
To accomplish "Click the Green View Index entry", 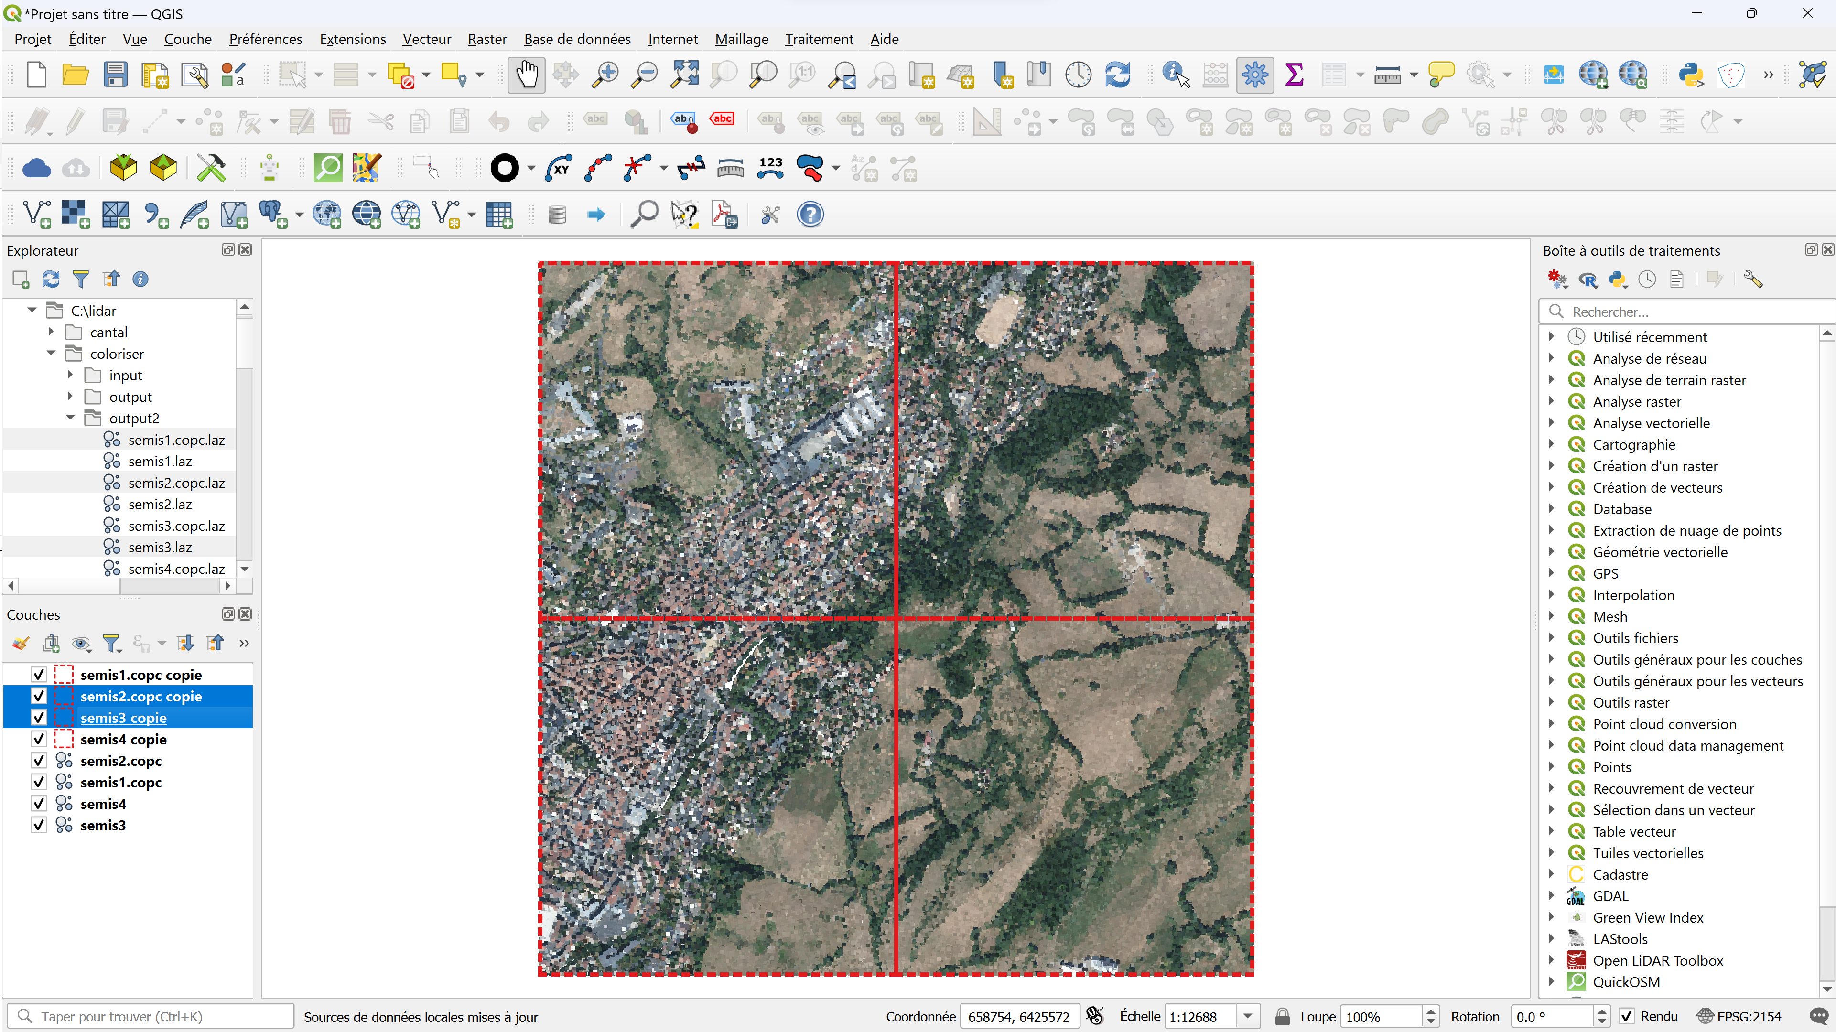I will click(1648, 917).
